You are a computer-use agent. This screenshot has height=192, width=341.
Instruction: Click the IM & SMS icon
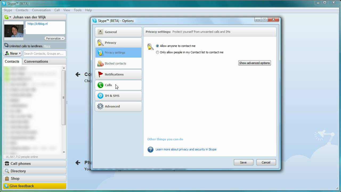[100, 96]
